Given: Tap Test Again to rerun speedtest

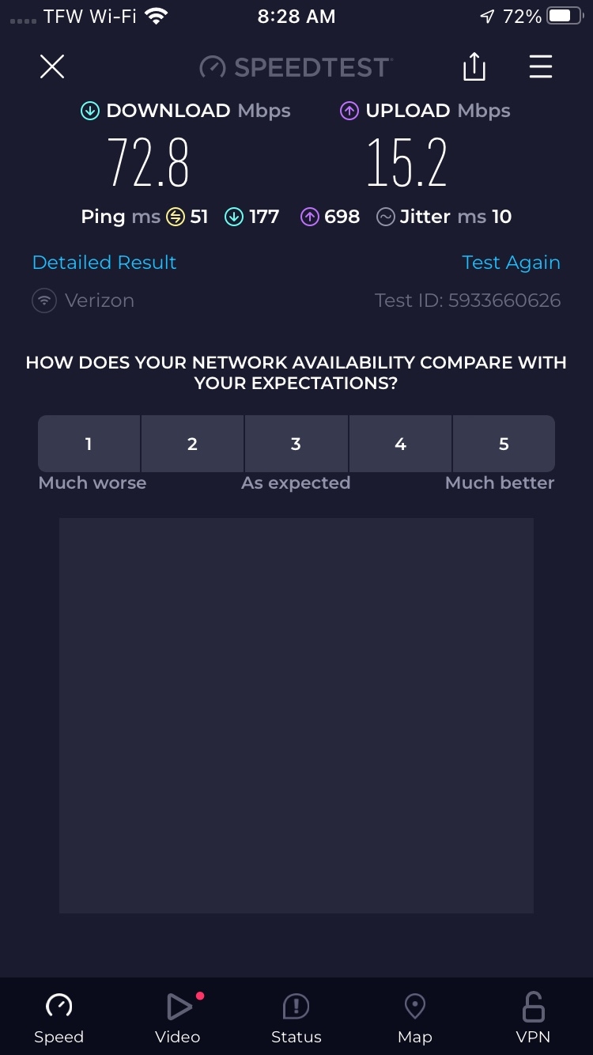Looking at the screenshot, I should [x=511, y=263].
